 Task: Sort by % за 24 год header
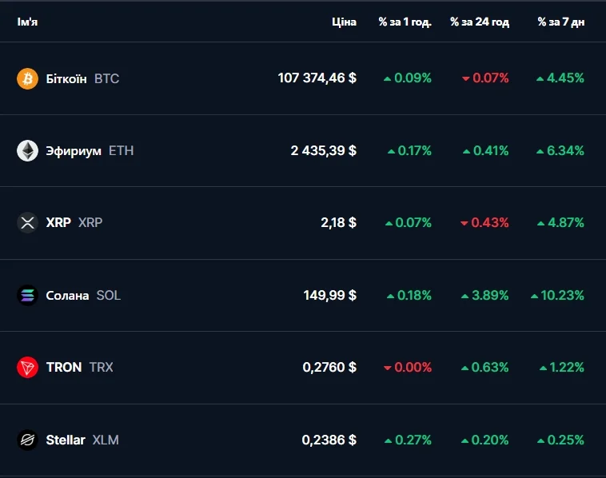pyautogui.click(x=479, y=22)
